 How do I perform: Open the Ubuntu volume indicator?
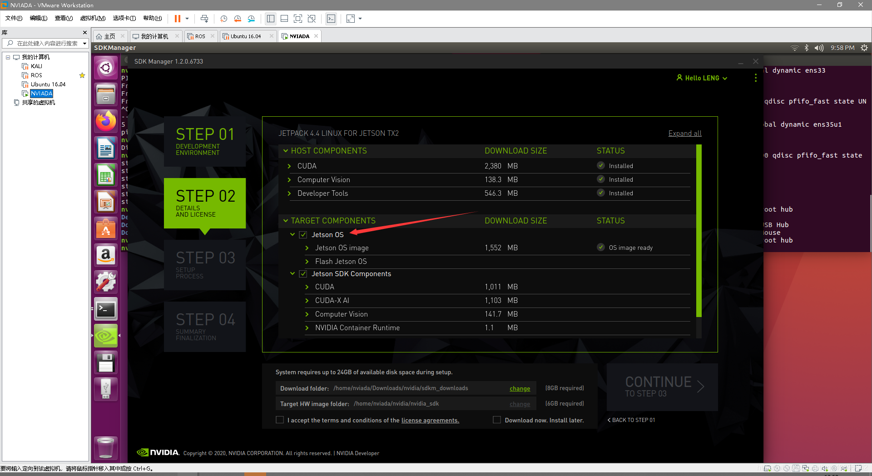819,48
